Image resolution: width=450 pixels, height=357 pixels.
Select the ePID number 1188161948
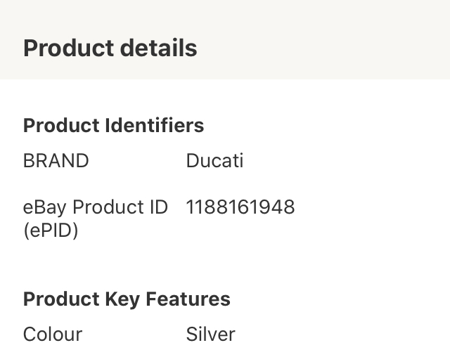coord(240,207)
